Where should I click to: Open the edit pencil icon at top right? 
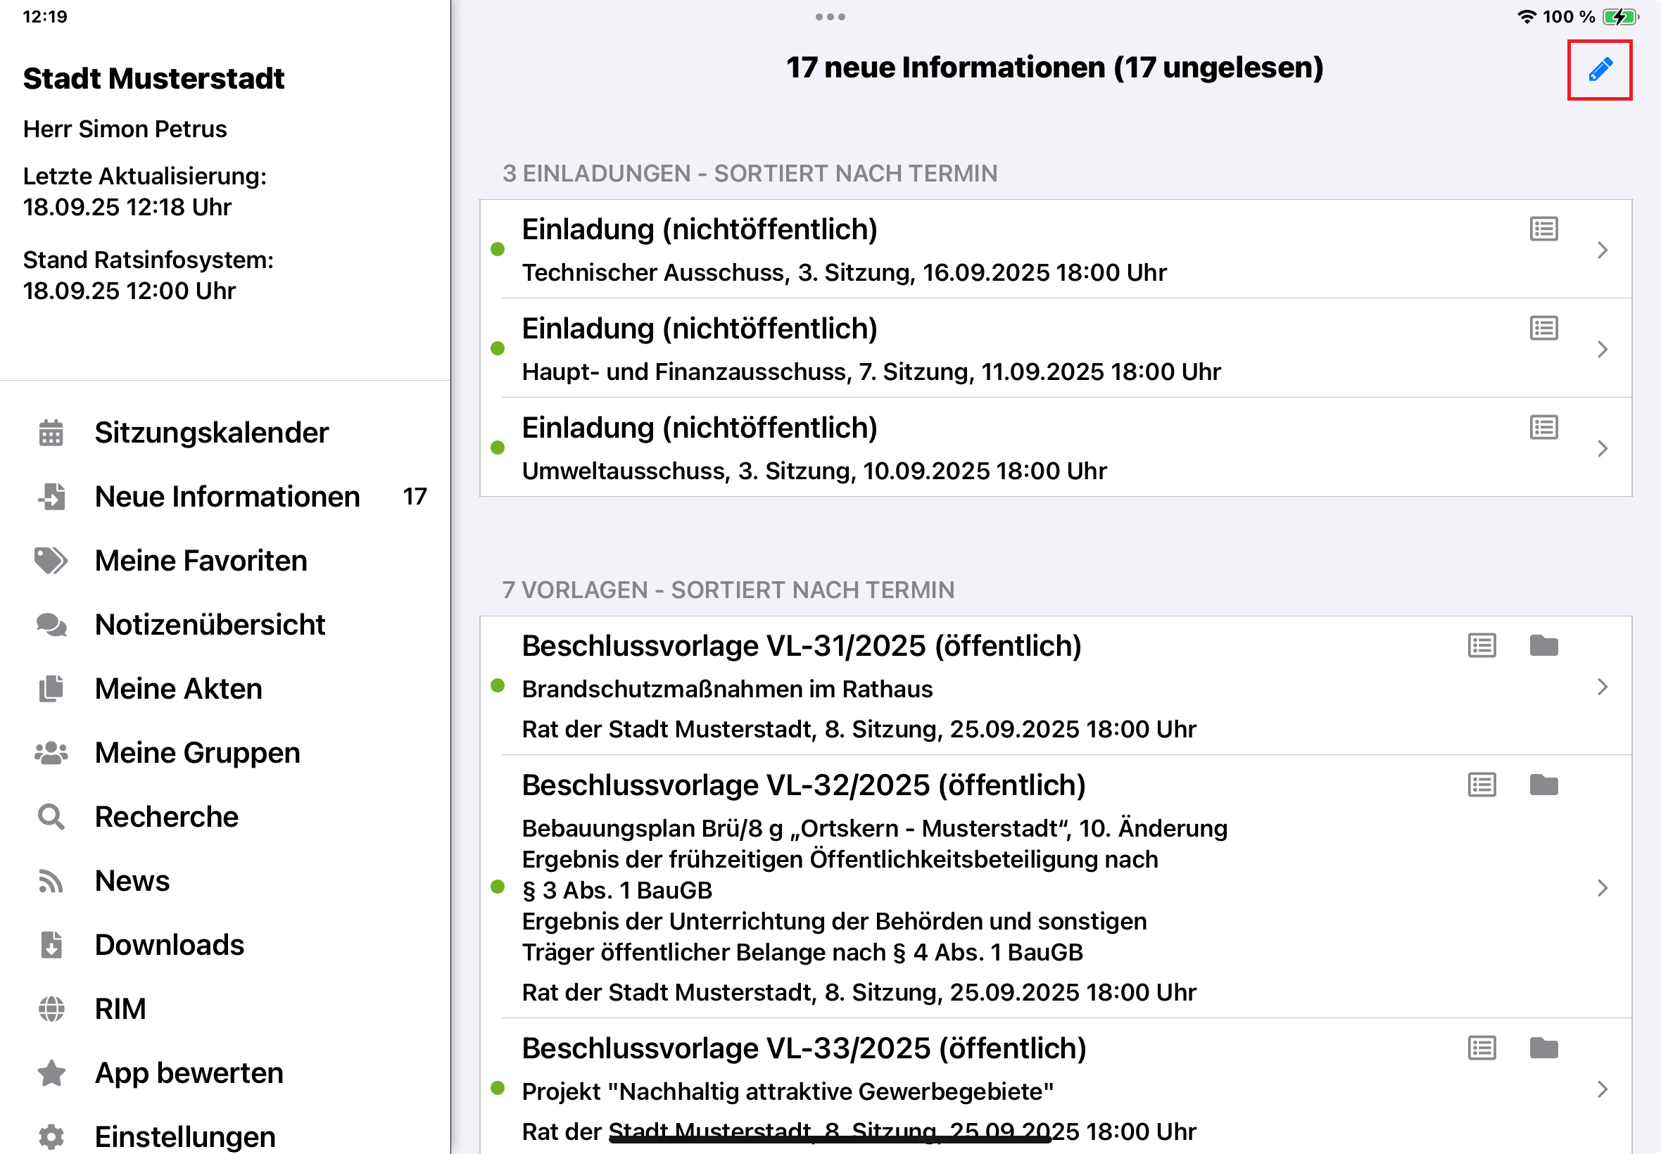tap(1600, 69)
